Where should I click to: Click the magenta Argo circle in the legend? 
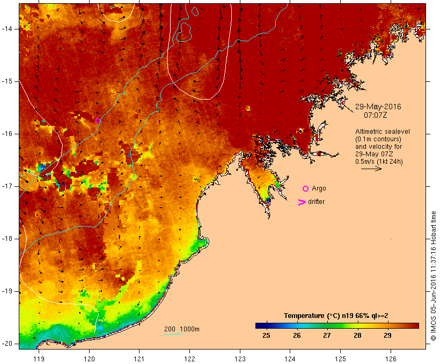coord(306,189)
